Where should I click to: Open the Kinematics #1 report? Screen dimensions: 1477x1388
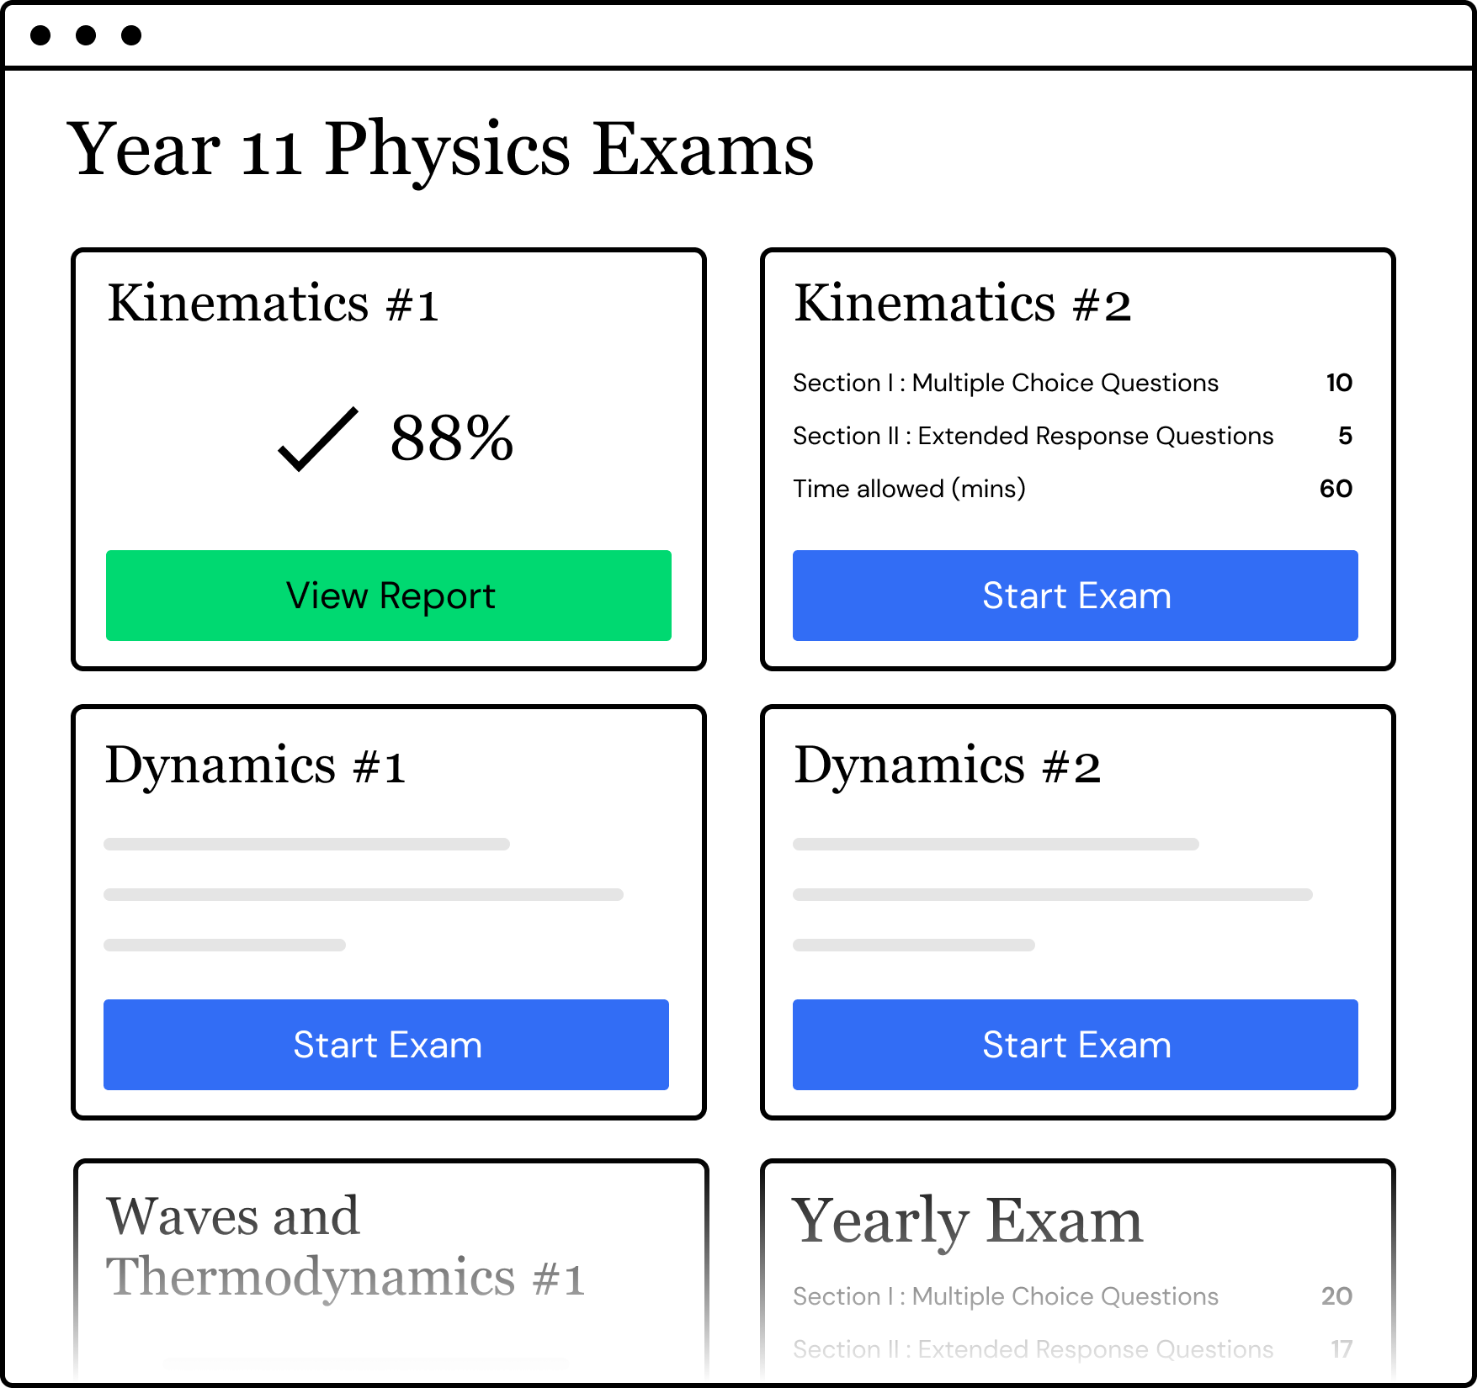(x=389, y=596)
